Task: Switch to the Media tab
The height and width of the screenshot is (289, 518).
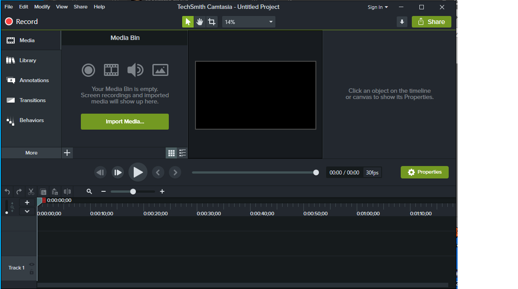Action: (x=31, y=40)
